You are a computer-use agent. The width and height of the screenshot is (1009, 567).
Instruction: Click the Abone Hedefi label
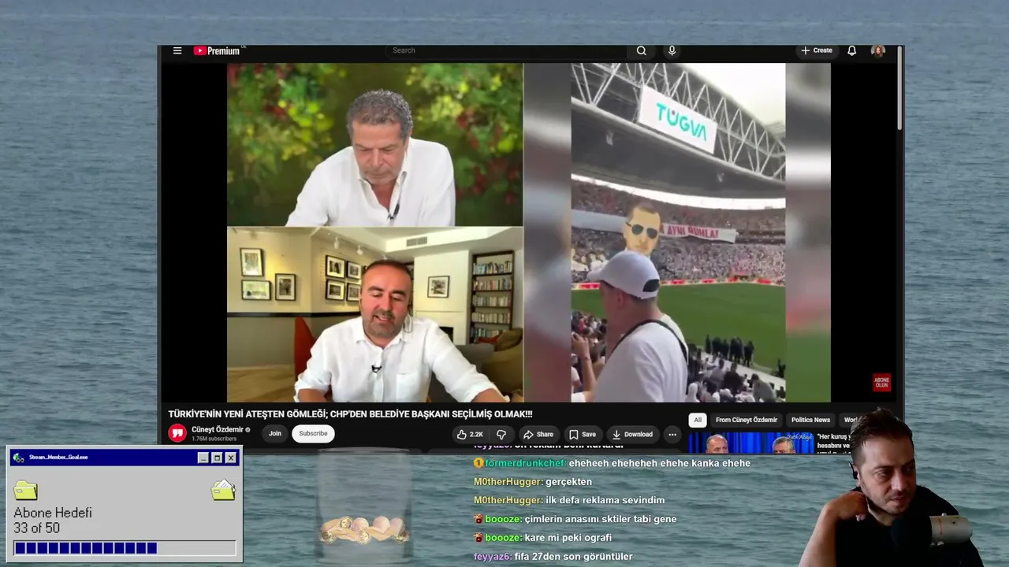53,513
